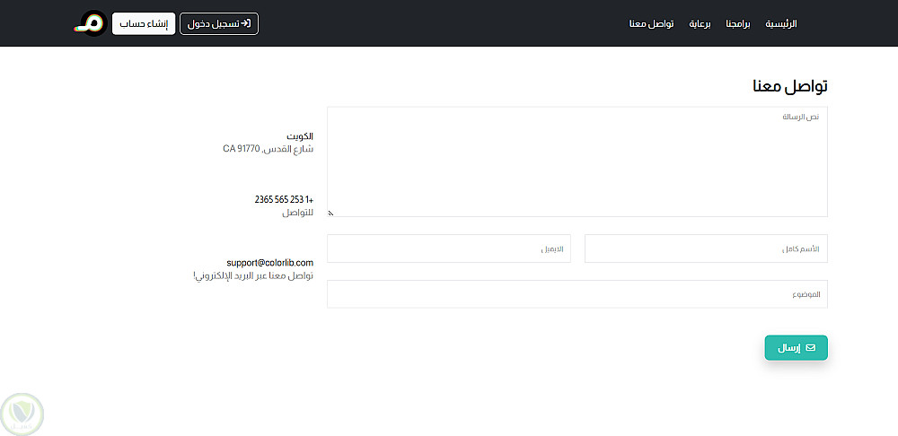Click the تسجيل دخول button

click(x=219, y=23)
